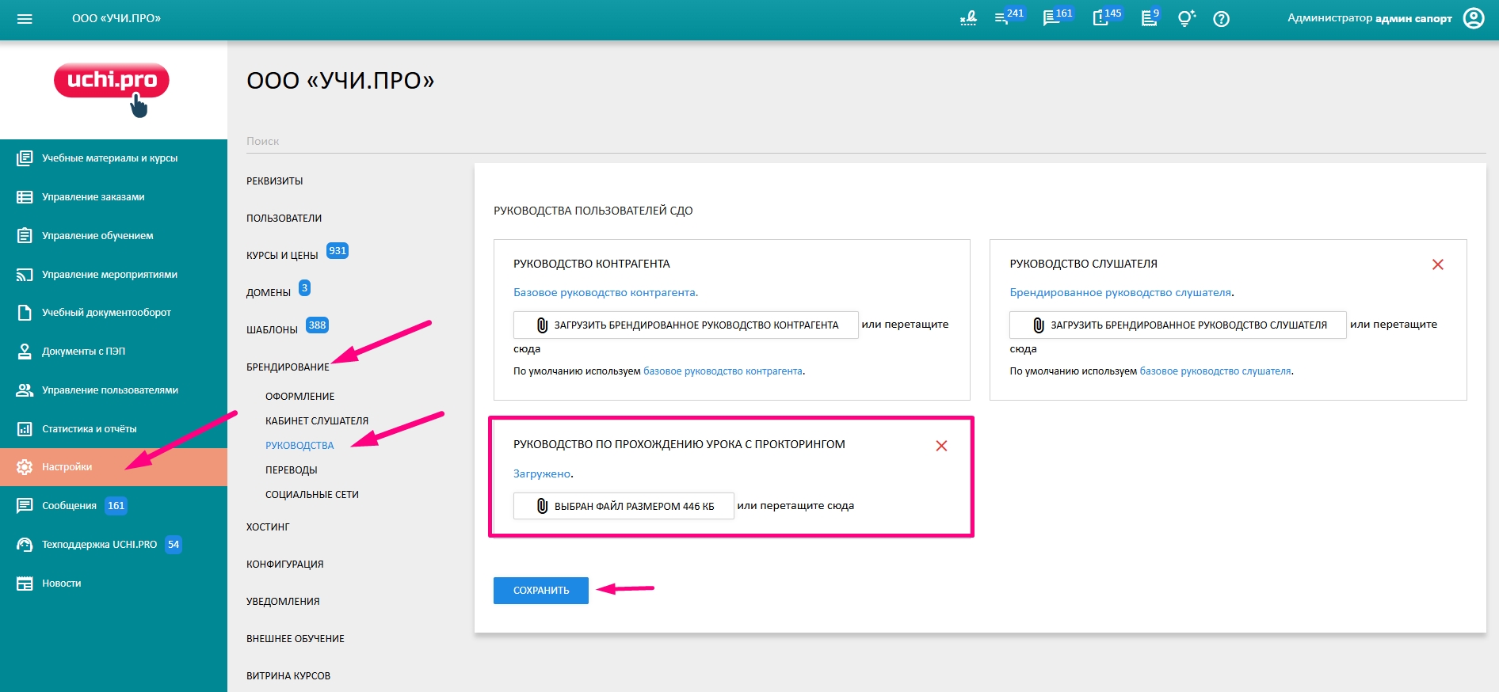
Task: Open the Загружено link
Action: tap(542, 474)
